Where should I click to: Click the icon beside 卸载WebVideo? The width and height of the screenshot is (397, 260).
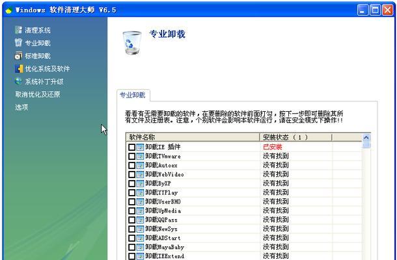[x=140, y=174]
